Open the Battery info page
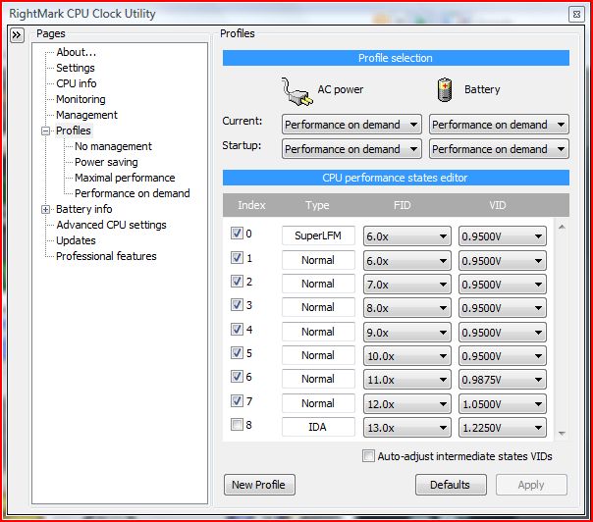The width and height of the screenshot is (593, 522). [84, 209]
